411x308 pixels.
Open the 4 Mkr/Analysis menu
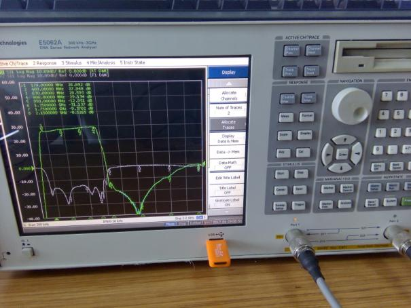pyautogui.click(x=101, y=62)
